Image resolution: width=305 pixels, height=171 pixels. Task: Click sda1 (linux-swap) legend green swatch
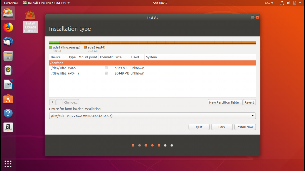pyautogui.click(x=51, y=47)
